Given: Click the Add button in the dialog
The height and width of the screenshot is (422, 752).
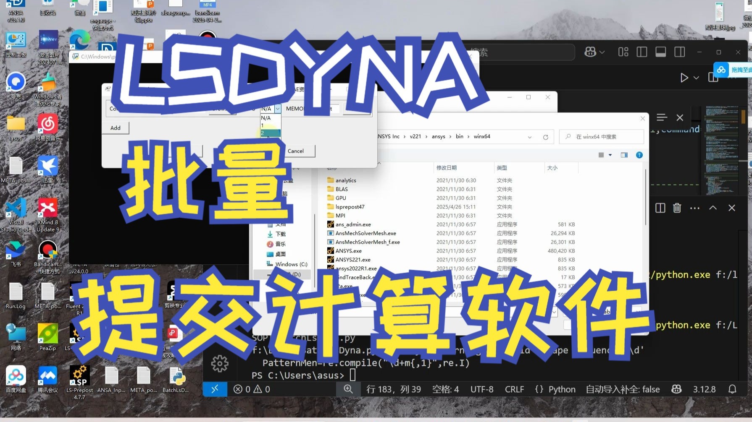Looking at the screenshot, I should (x=115, y=128).
